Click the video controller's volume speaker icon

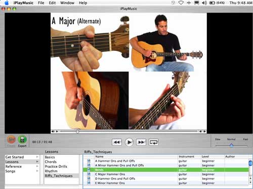pyautogui.click(x=53, y=132)
